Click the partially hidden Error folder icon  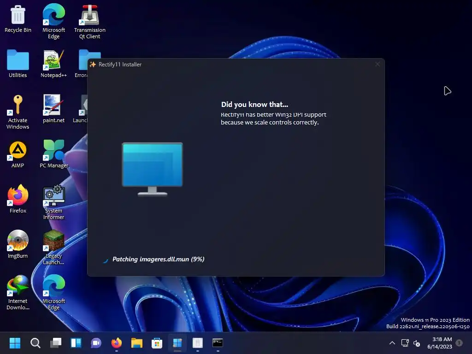83,59
